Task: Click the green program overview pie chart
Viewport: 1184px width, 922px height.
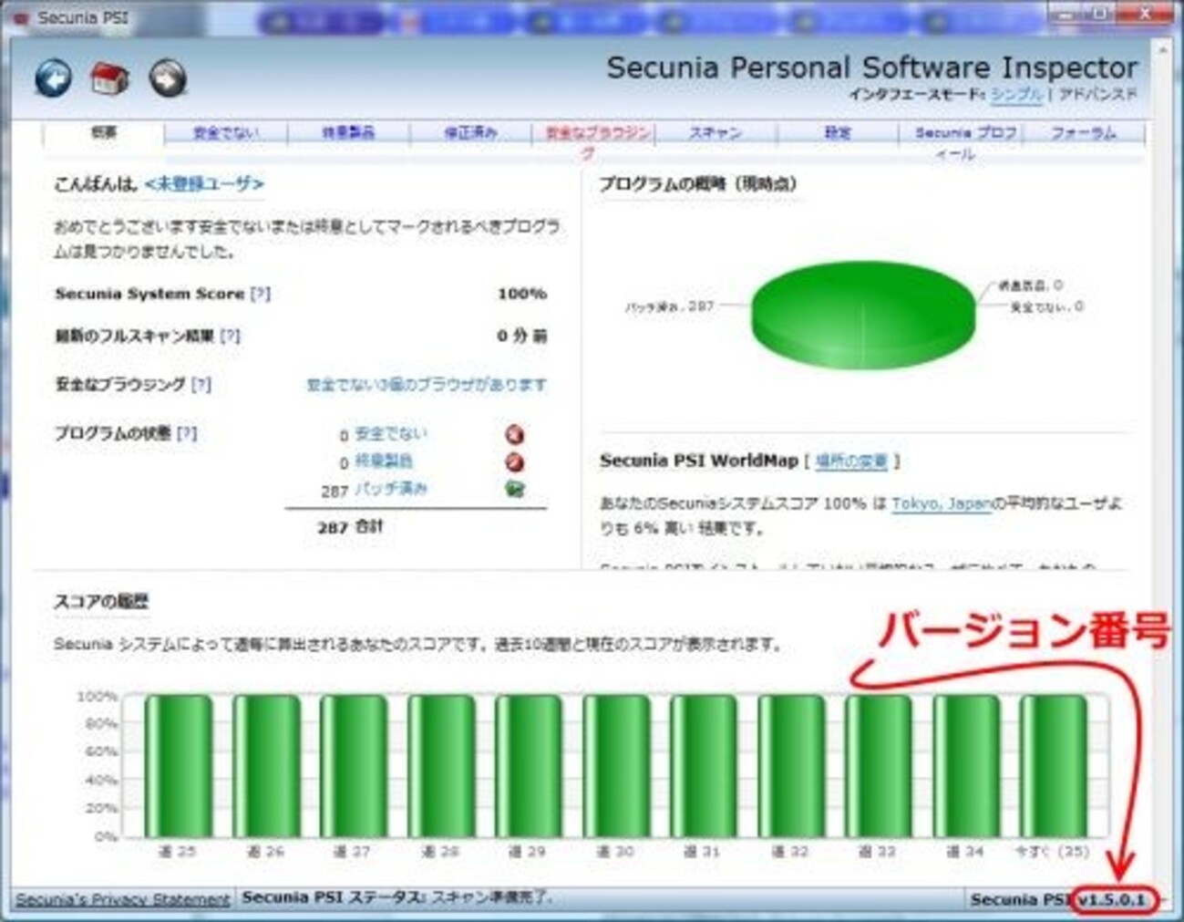Action: 862,315
